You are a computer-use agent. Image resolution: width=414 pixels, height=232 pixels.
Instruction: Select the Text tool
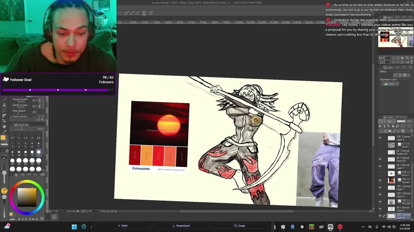[x=4, y=105]
